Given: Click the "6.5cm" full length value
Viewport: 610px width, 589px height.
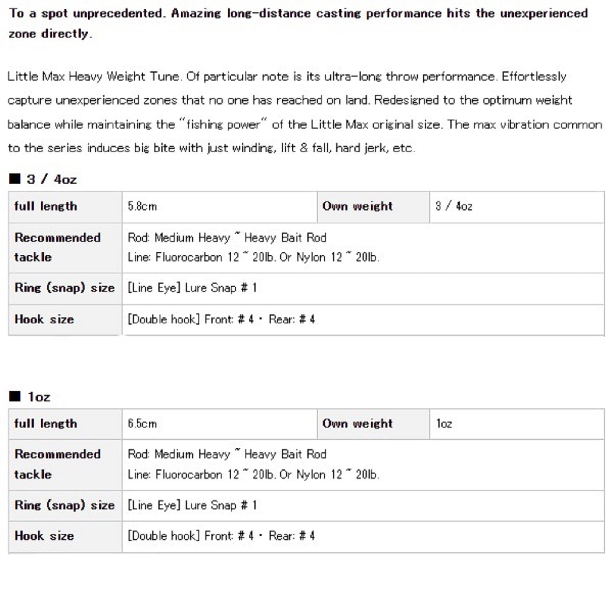Looking at the screenshot, I should 142,423.
